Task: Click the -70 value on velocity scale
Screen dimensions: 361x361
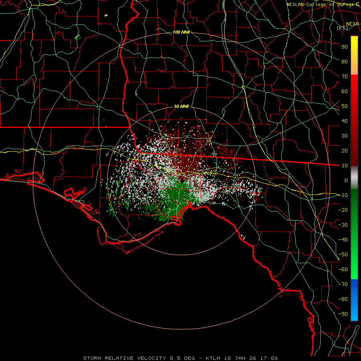Action: 343,284
